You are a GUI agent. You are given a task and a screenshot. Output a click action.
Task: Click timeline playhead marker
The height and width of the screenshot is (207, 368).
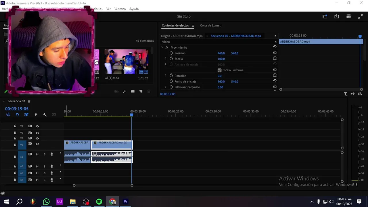pos(132,115)
